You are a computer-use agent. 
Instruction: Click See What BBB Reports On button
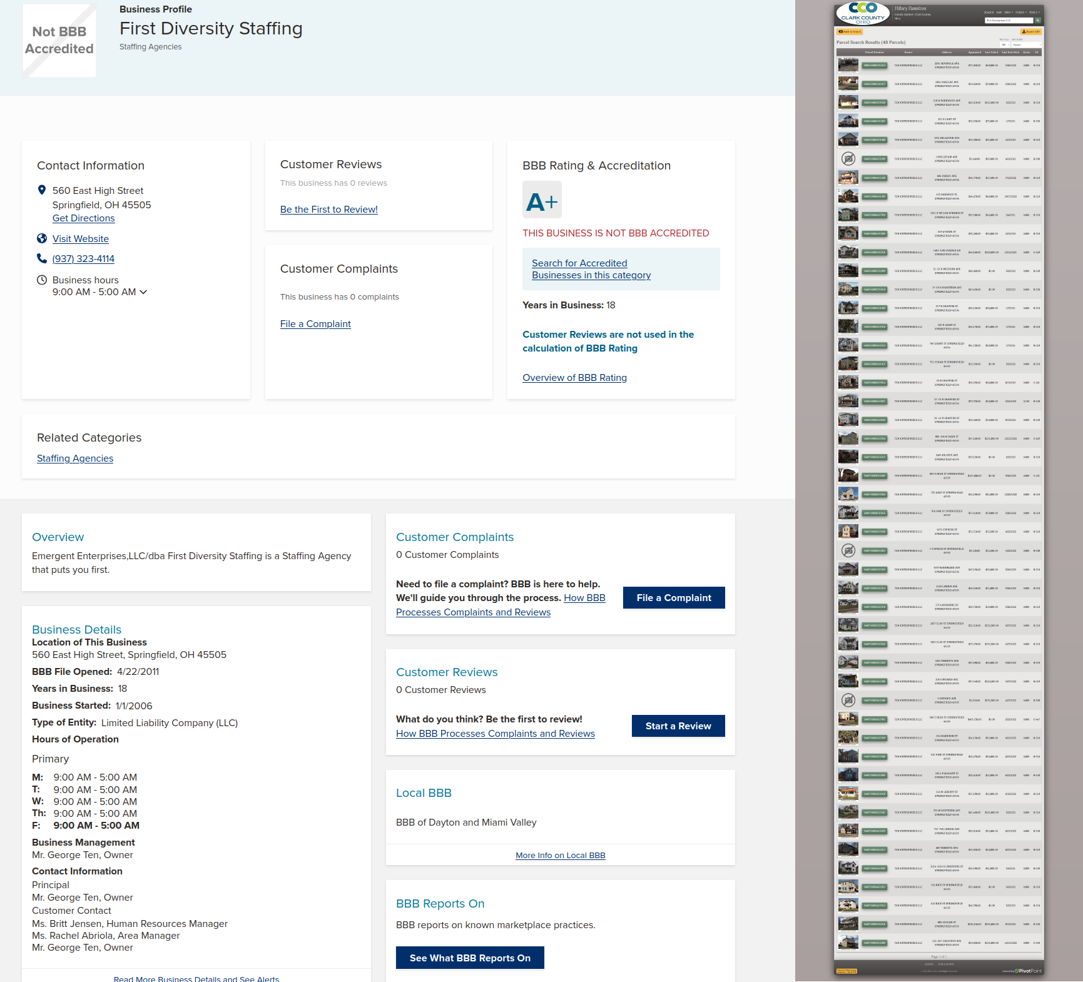[470, 958]
